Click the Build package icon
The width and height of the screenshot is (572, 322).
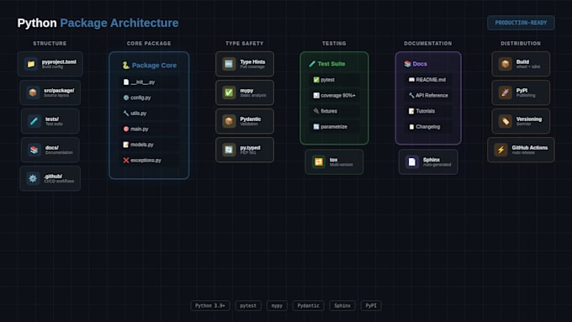tap(506, 64)
